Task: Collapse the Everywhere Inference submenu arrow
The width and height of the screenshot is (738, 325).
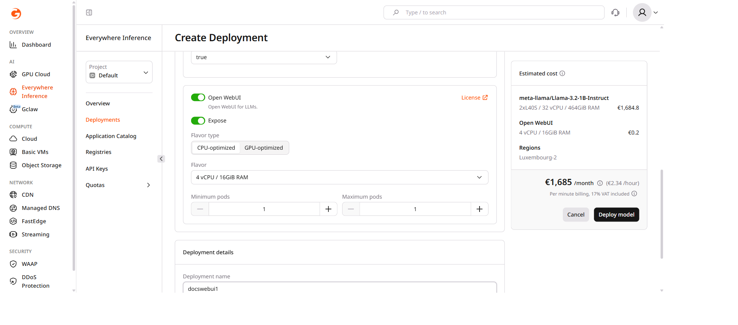Action: (x=161, y=159)
